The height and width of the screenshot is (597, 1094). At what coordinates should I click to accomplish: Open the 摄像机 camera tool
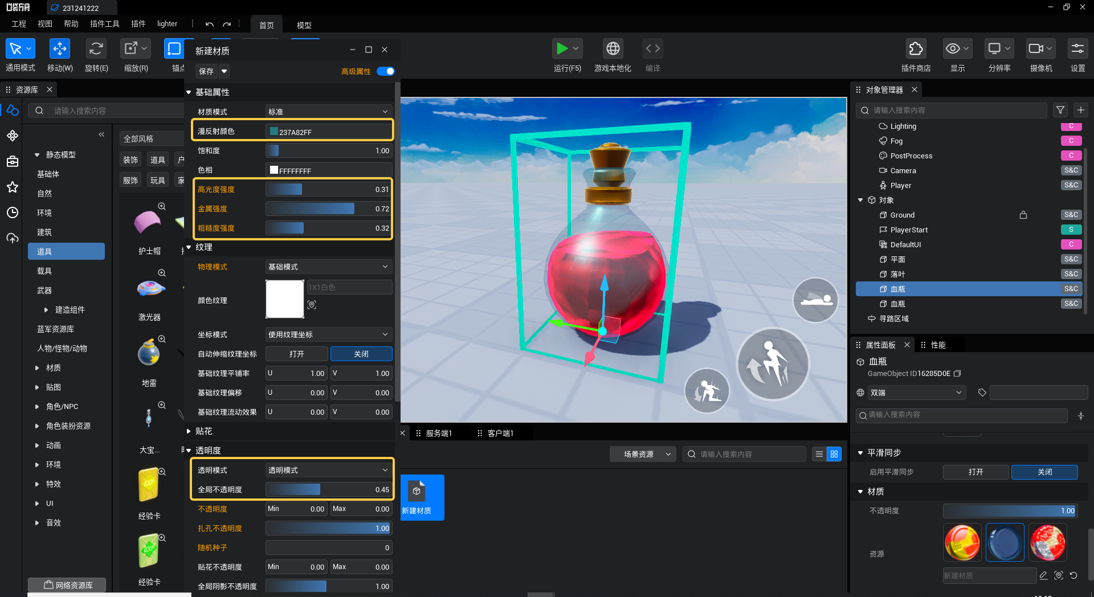pos(1041,49)
